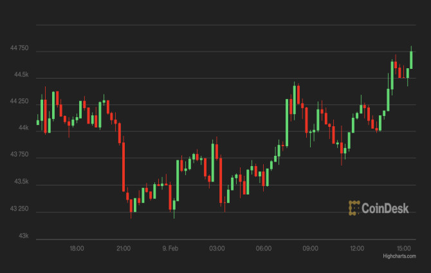Viewport: 431px width, 273px height.
Task: Select the 03:00 time axis label
Action: coord(217,249)
